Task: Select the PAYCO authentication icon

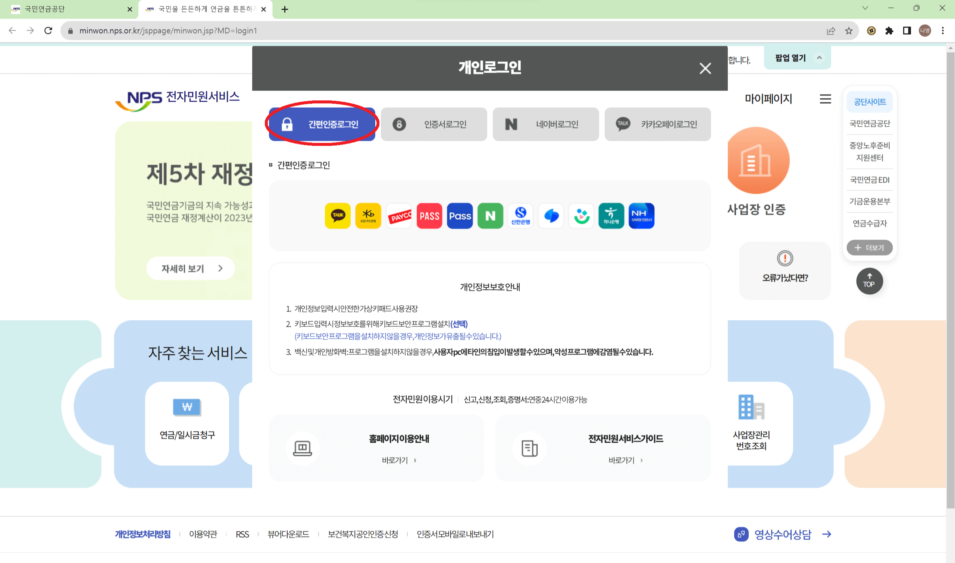Action: pyautogui.click(x=398, y=216)
